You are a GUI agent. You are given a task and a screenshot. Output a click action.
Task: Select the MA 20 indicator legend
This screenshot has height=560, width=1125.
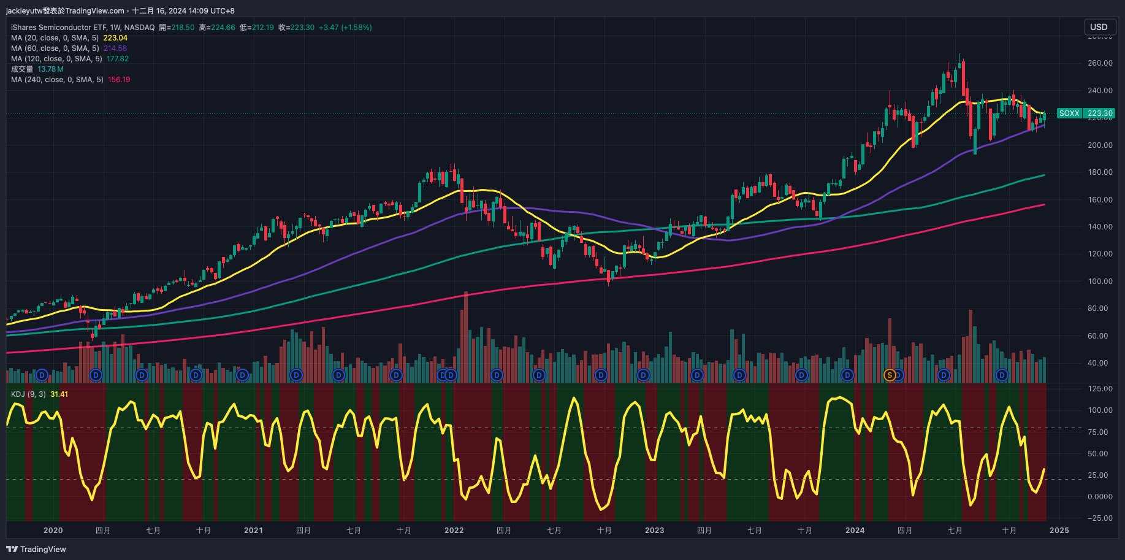tap(55, 38)
